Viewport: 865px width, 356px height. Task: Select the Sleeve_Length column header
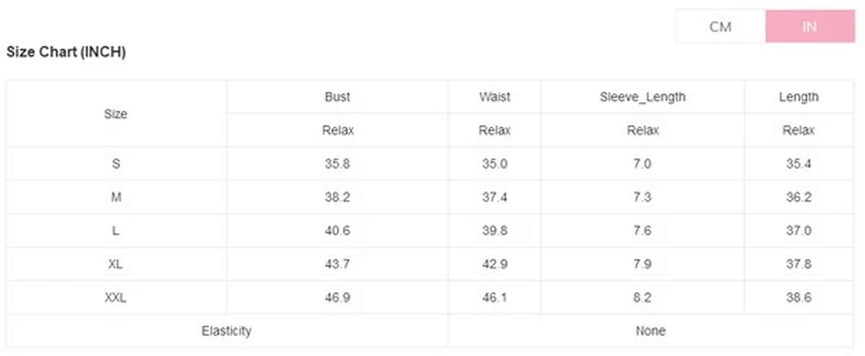click(x=642, y=97)
